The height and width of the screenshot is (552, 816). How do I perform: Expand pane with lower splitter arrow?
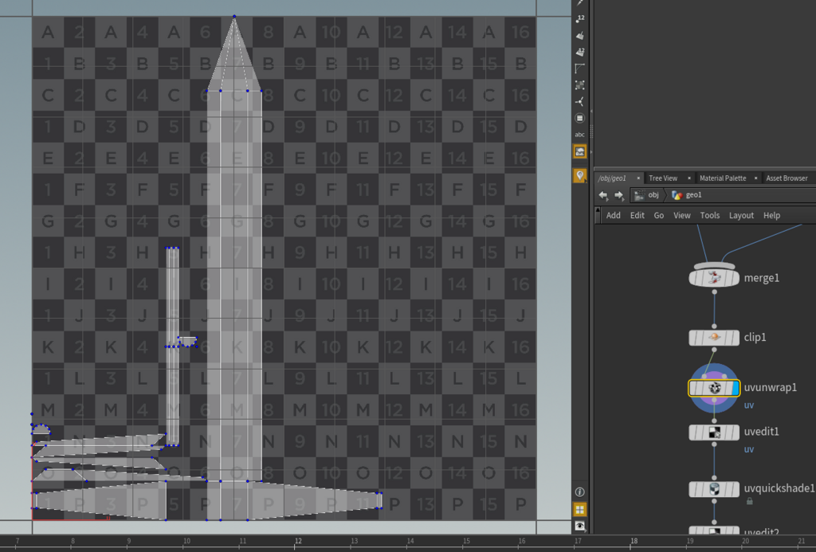591,151
